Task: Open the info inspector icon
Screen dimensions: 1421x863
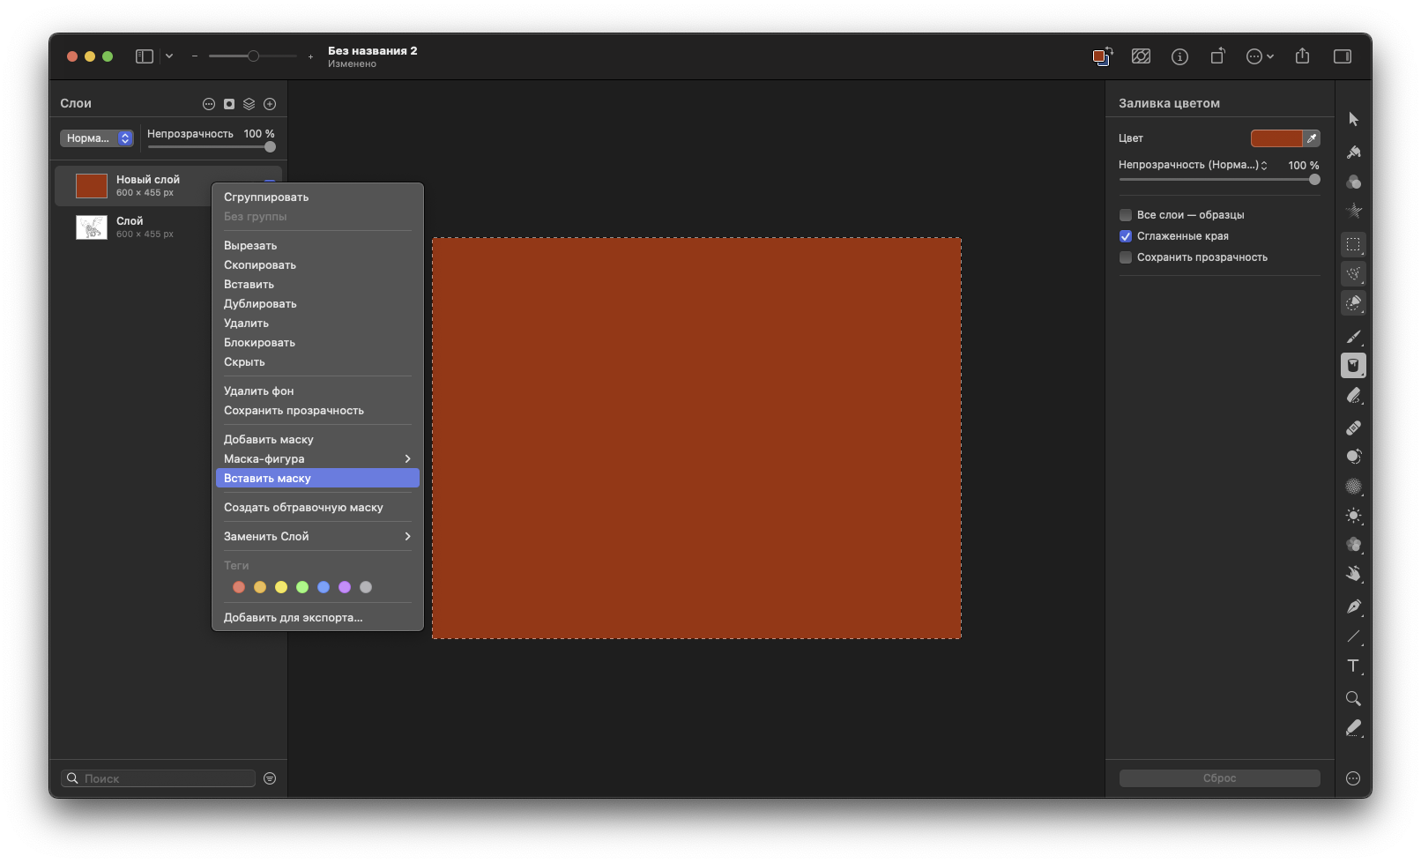Action: click(x=1179, y=56)
